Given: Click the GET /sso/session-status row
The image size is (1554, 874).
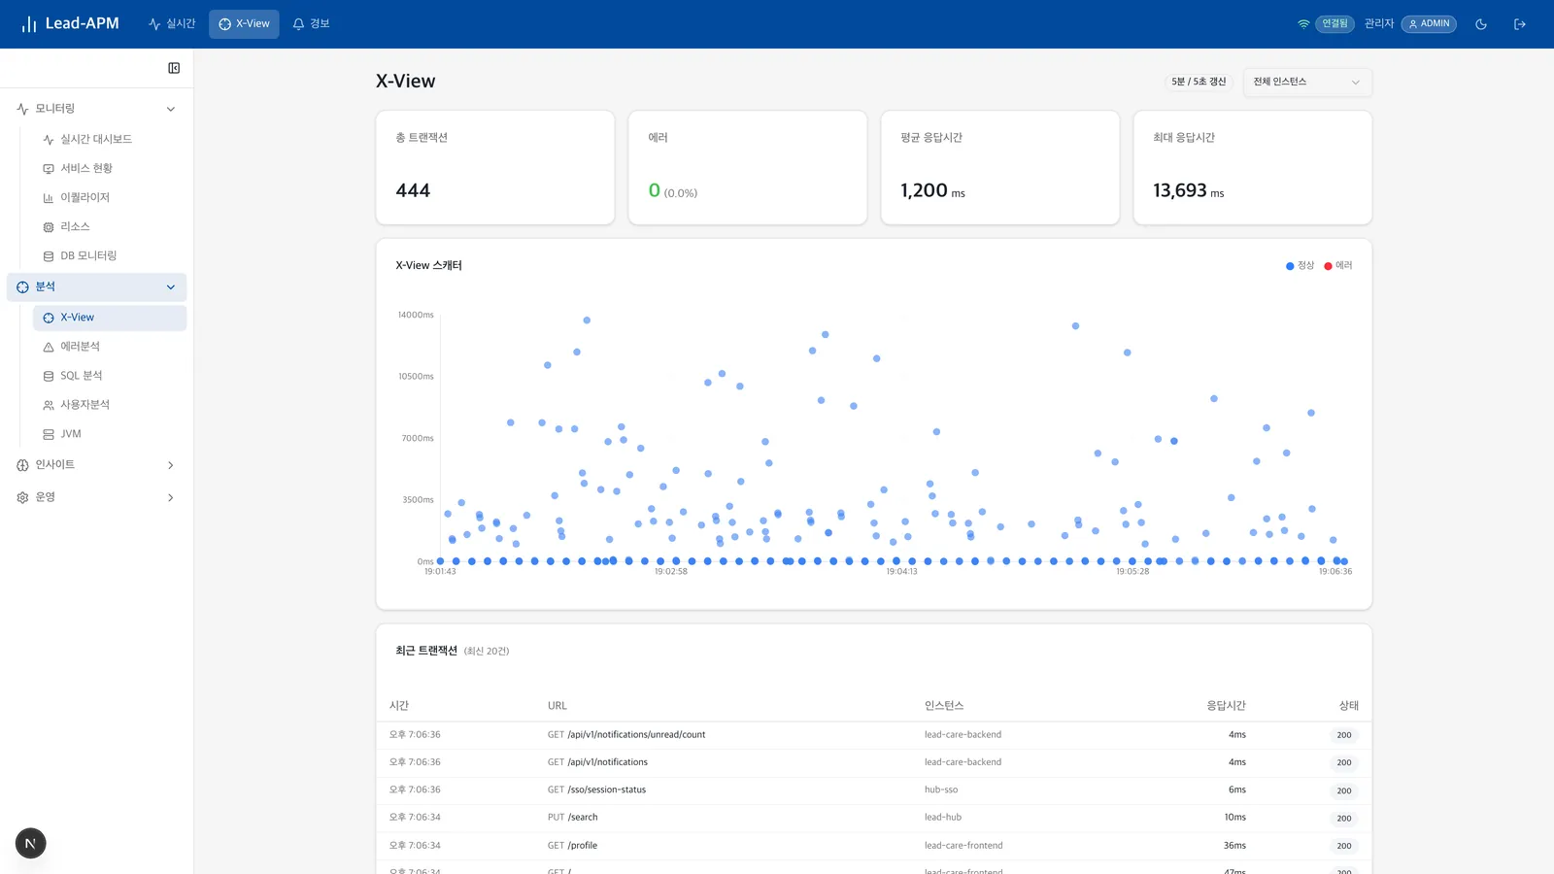Looking at the screenshot, I should point(874,790).
